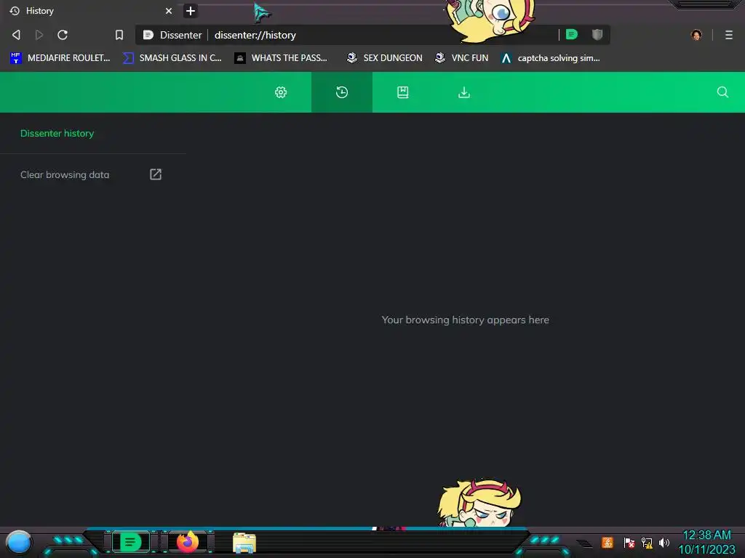Screen dimensions: 745x558
Task: Open MEDIAFIRE ROULET... bookmark
Action: point(60,58)
